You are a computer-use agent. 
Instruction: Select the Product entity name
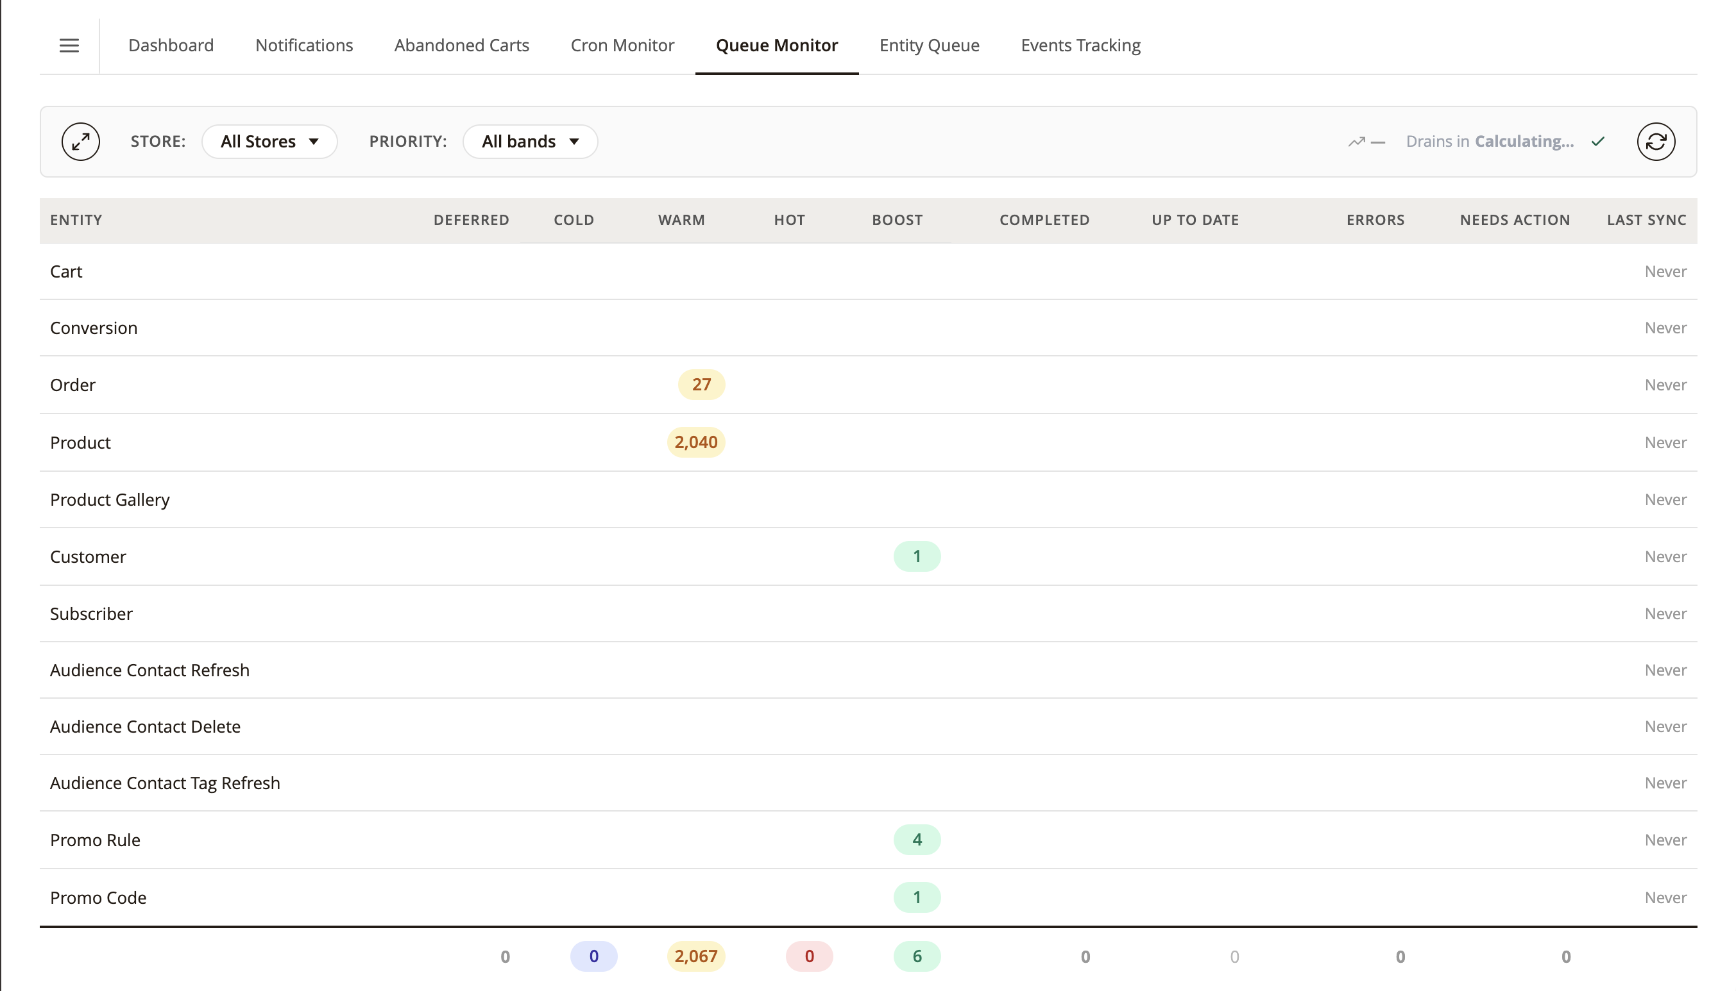click(x=80, y=442)
